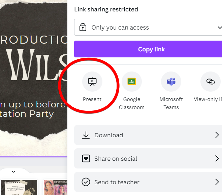The image size is (222, 195).
Task: Collapse the page thumbnails strip chevron
Action: tap(13, 172)
